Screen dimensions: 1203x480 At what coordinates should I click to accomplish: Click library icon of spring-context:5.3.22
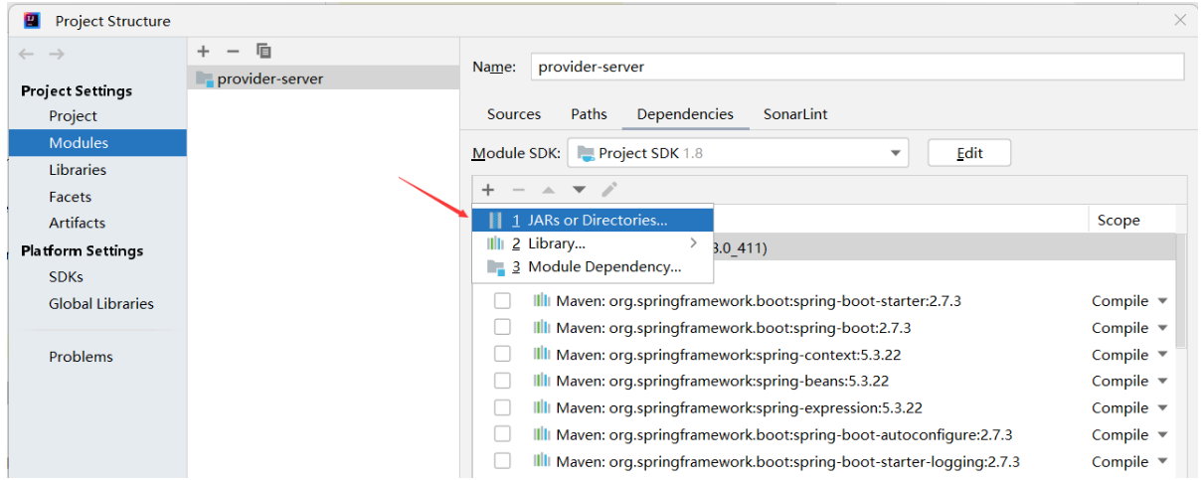542,354
